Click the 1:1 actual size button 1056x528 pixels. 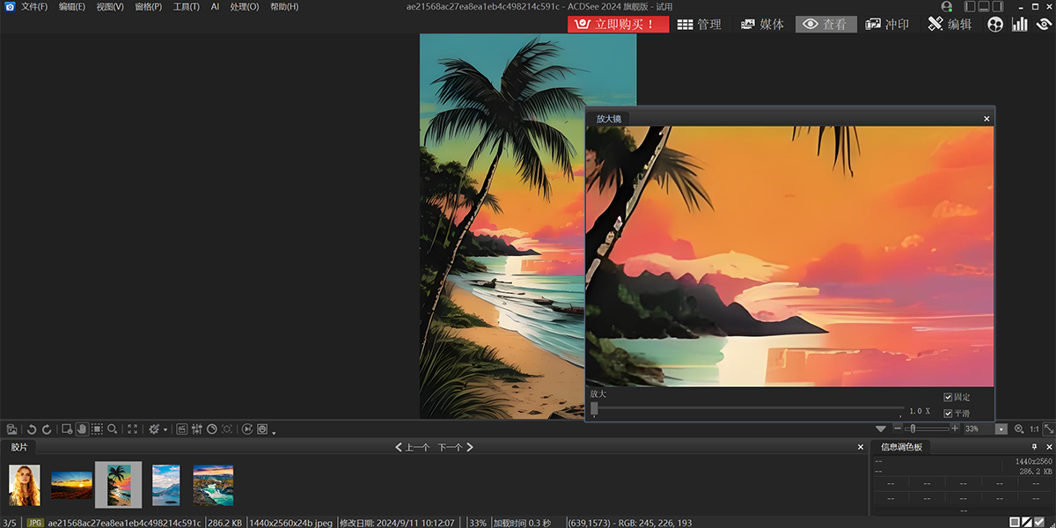tap(1034, 429)
